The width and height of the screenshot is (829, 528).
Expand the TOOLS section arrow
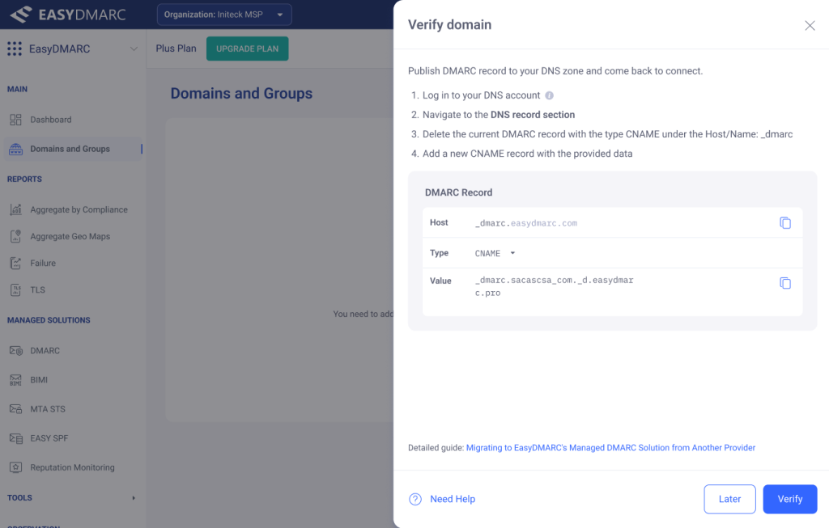[x=134, y=498]
